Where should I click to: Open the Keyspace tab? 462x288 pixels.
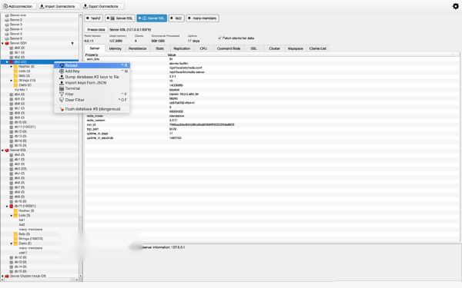tap(295, 48)
